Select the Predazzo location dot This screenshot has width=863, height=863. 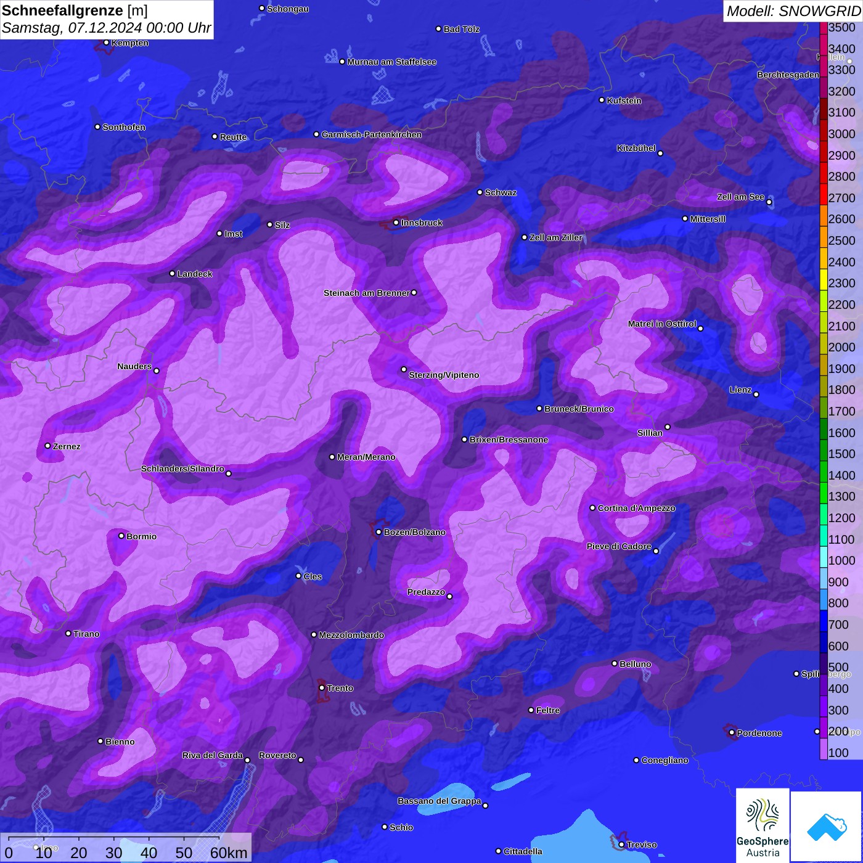click(449, 596)
